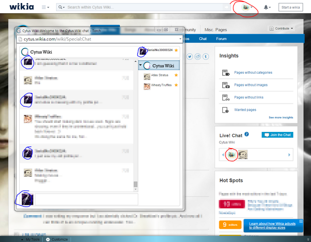Click the Wikia logo
311x242 pixels.
pyautogui.click(x=22, y=7)
